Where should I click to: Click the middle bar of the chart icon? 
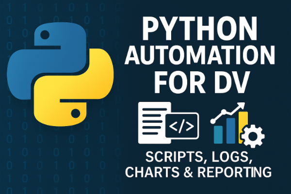(231, 131)
